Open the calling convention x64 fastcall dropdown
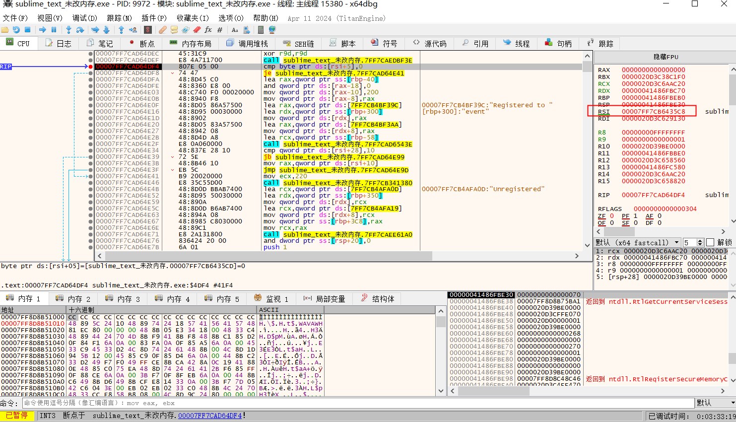736x422 pixels. tap(638, 242)
